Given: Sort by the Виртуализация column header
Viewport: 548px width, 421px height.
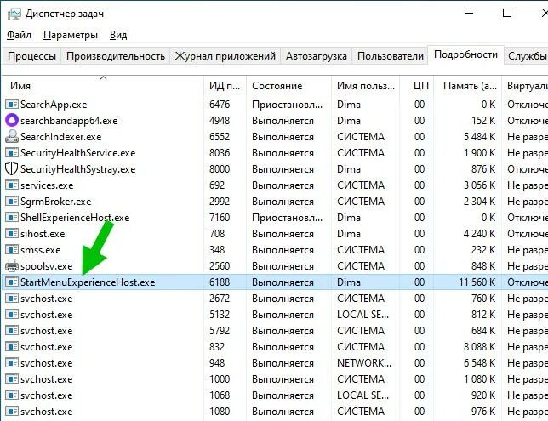Looking at the screenshot, I should click(525, 86).
